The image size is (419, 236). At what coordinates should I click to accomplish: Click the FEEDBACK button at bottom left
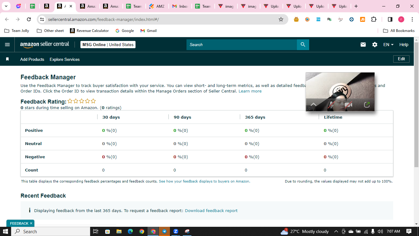point(20,223)
